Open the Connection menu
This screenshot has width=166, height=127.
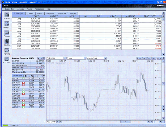(x=10, y=9)
